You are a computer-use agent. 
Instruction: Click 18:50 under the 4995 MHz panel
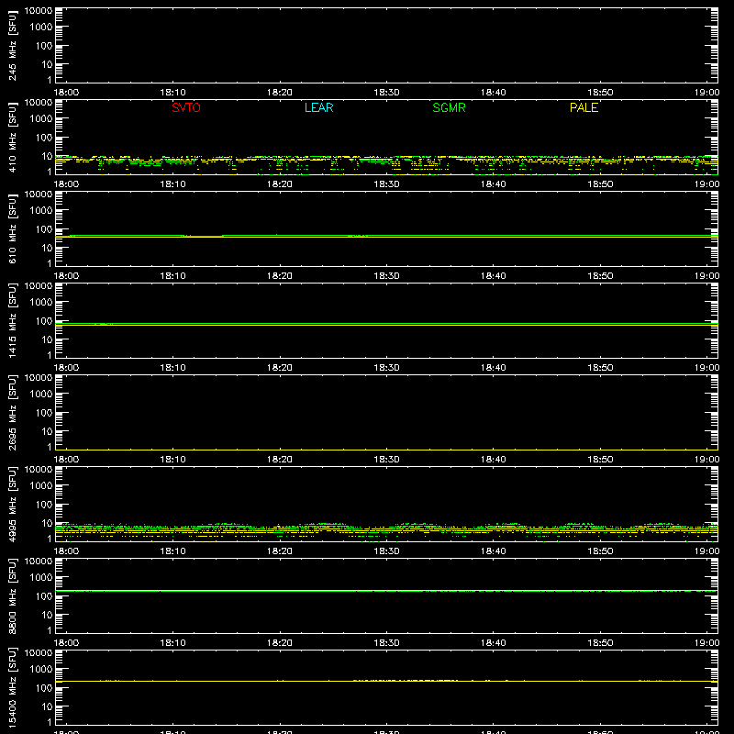[601, 551]
